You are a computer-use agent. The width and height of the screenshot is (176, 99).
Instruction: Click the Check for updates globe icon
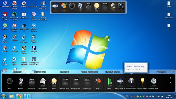(x=153, y=81)
